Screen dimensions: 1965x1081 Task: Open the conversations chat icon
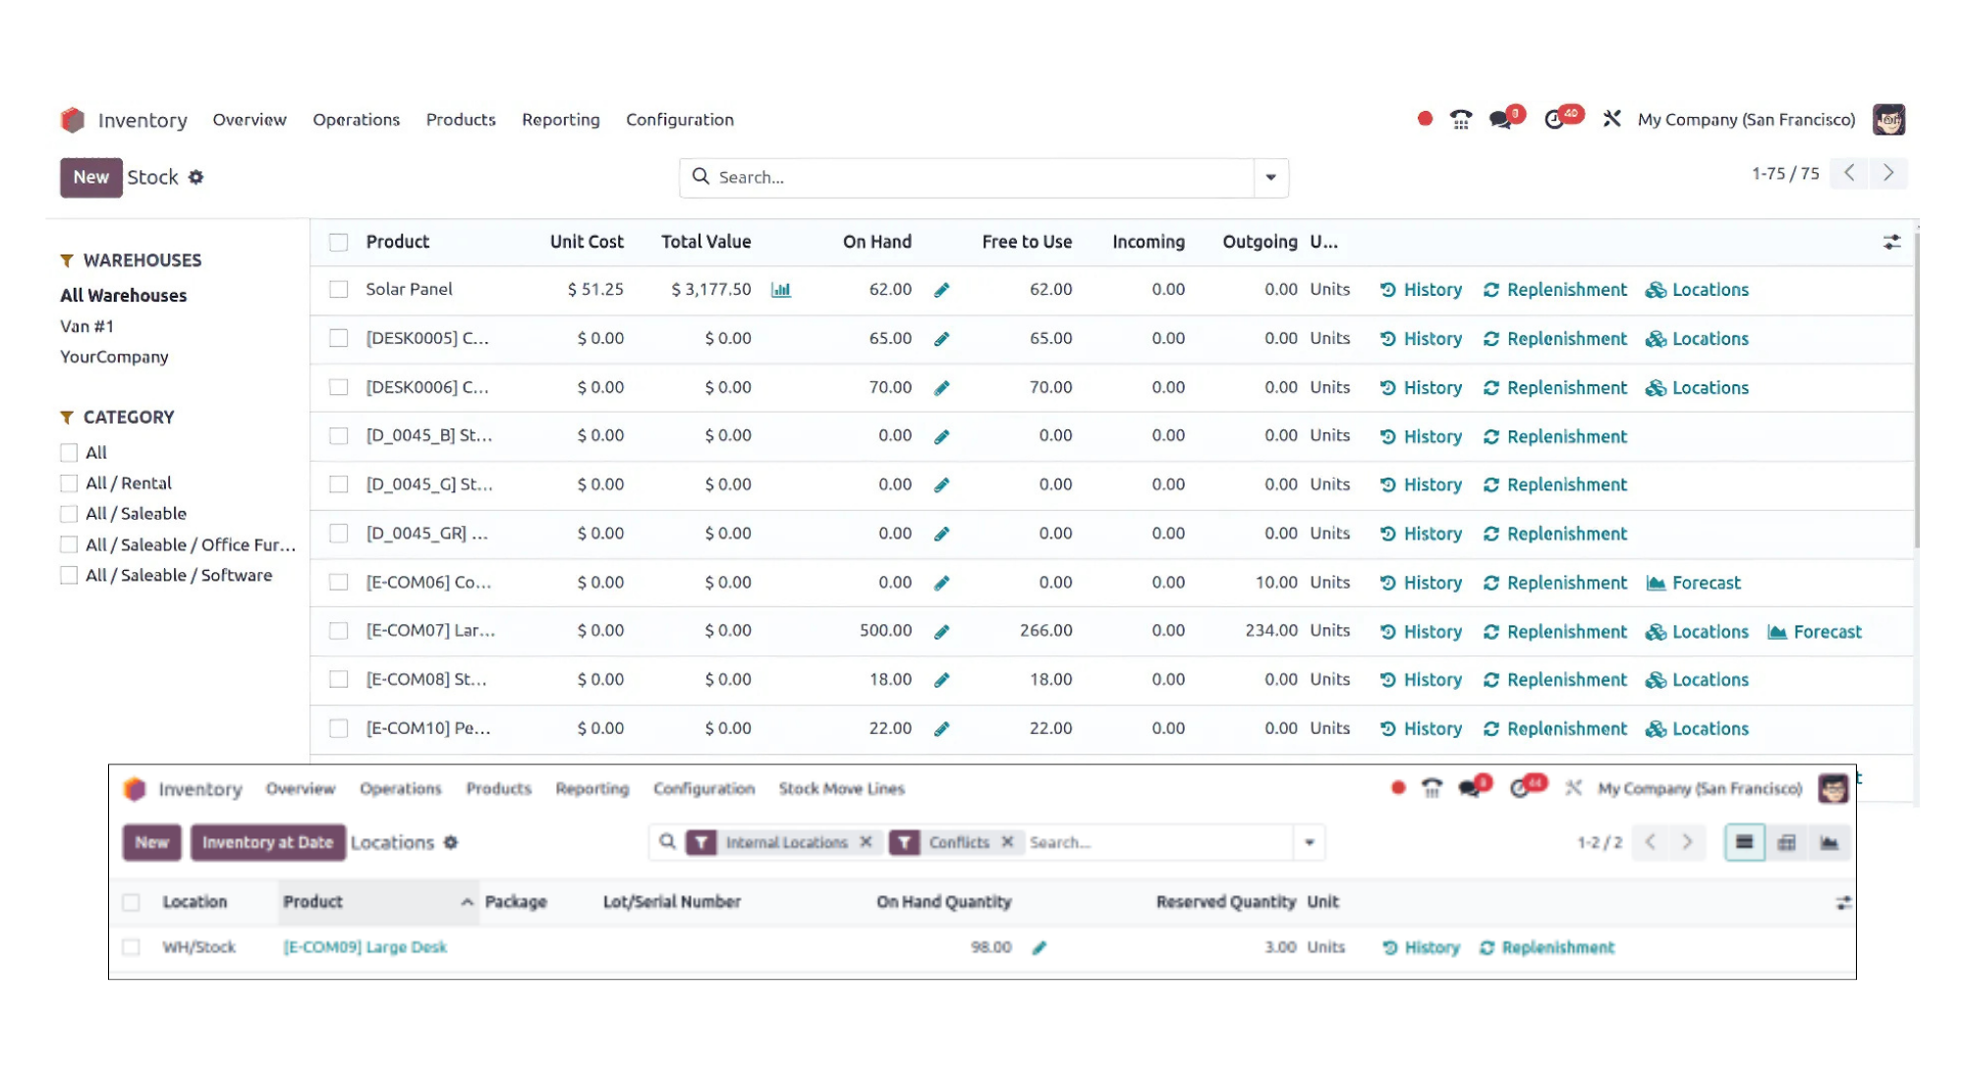(x=1500, y=120)
